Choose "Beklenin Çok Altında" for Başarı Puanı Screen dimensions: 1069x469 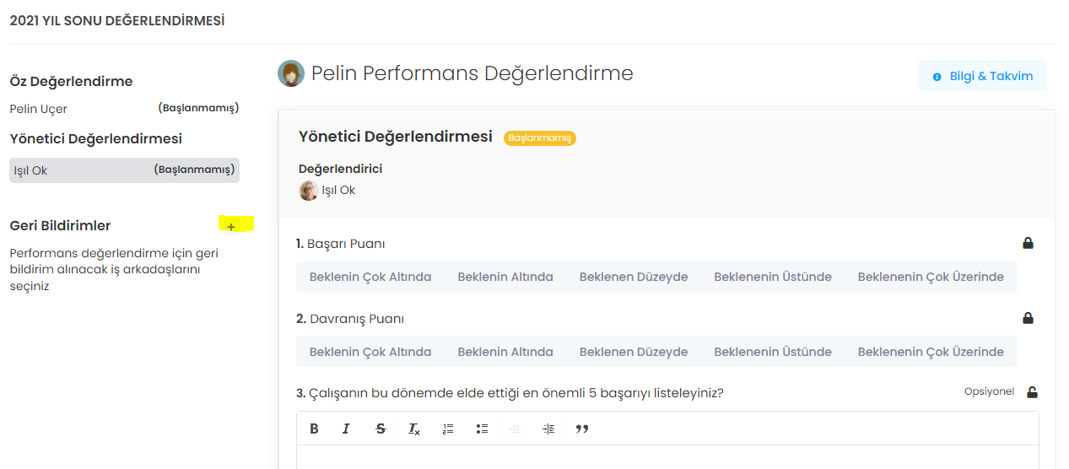370,277
